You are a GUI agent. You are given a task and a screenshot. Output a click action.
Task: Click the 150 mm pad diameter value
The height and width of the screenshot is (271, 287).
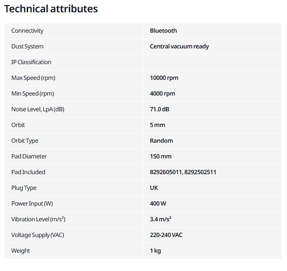[161, 157]
